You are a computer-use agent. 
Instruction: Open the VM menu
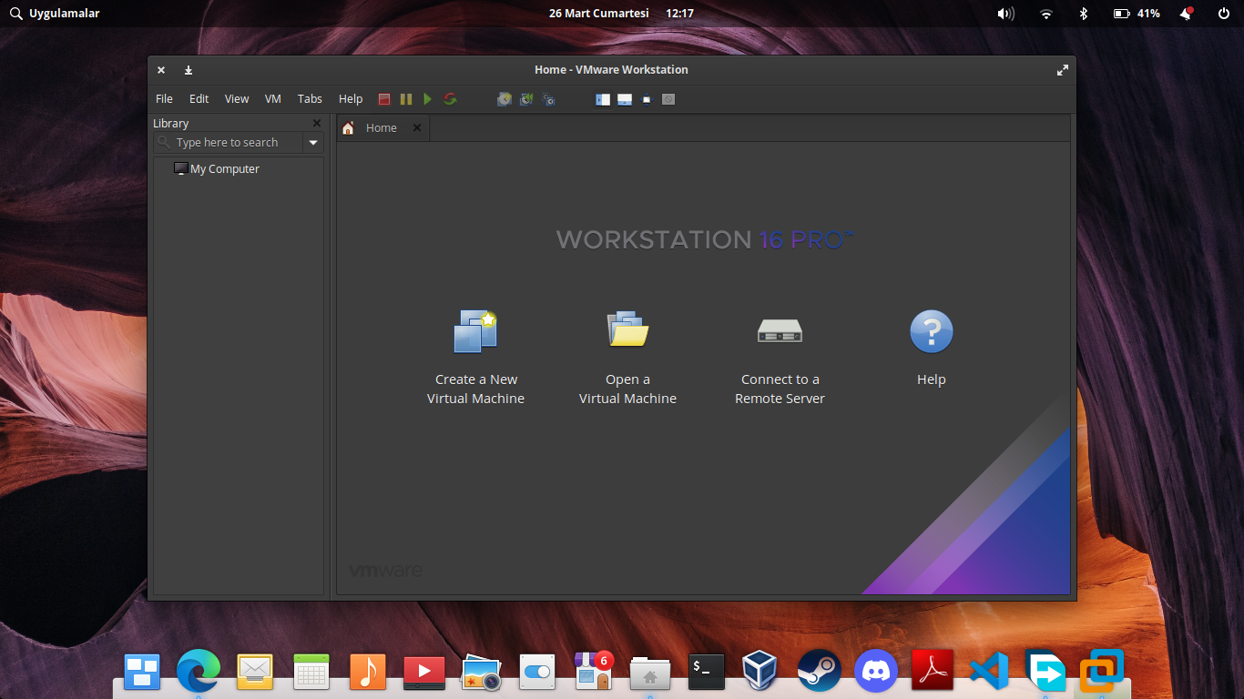(272, 99)
